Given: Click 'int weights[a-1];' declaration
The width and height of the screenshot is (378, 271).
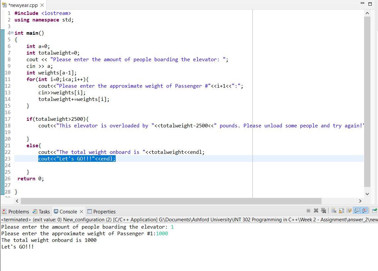Looking at the screenshot, I should point(52,73).
